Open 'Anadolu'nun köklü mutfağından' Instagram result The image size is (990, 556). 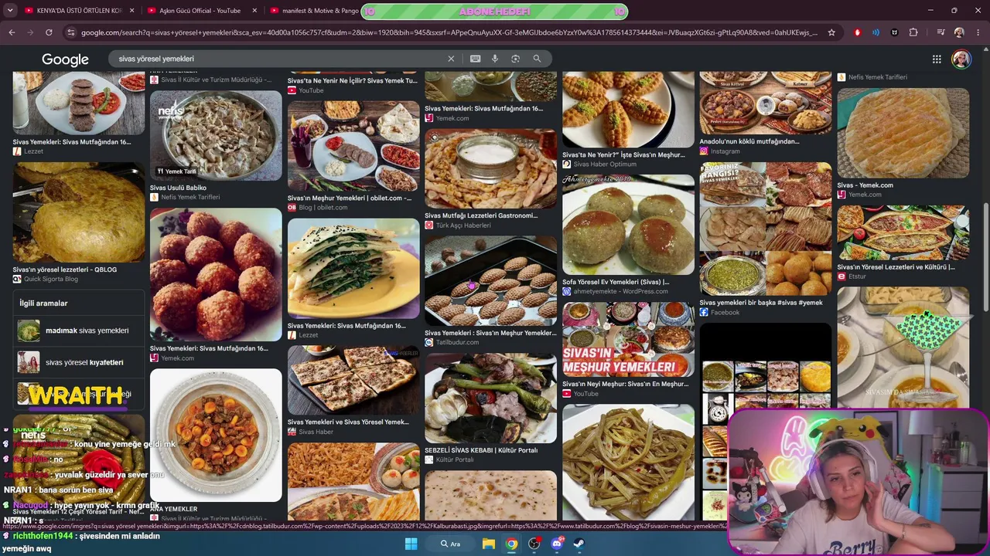pyautogui.click(x=749, y=141)
